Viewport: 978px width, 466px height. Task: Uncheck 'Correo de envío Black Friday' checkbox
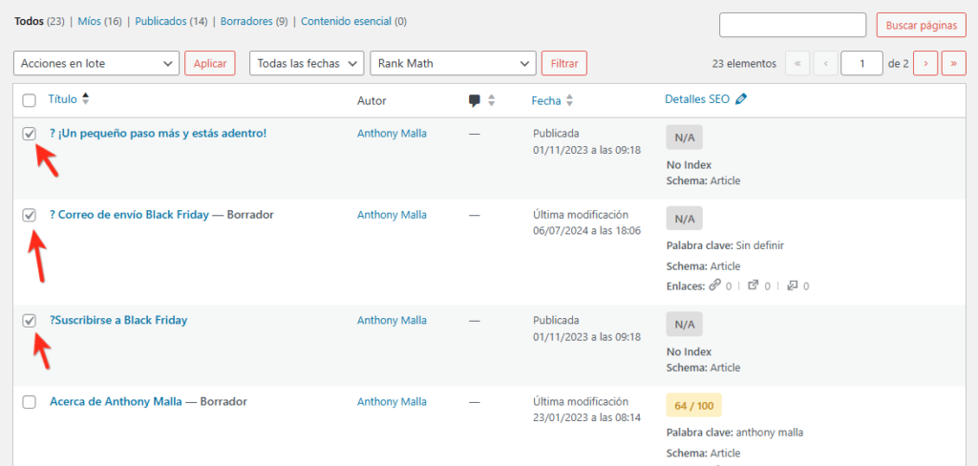(29, 215)
